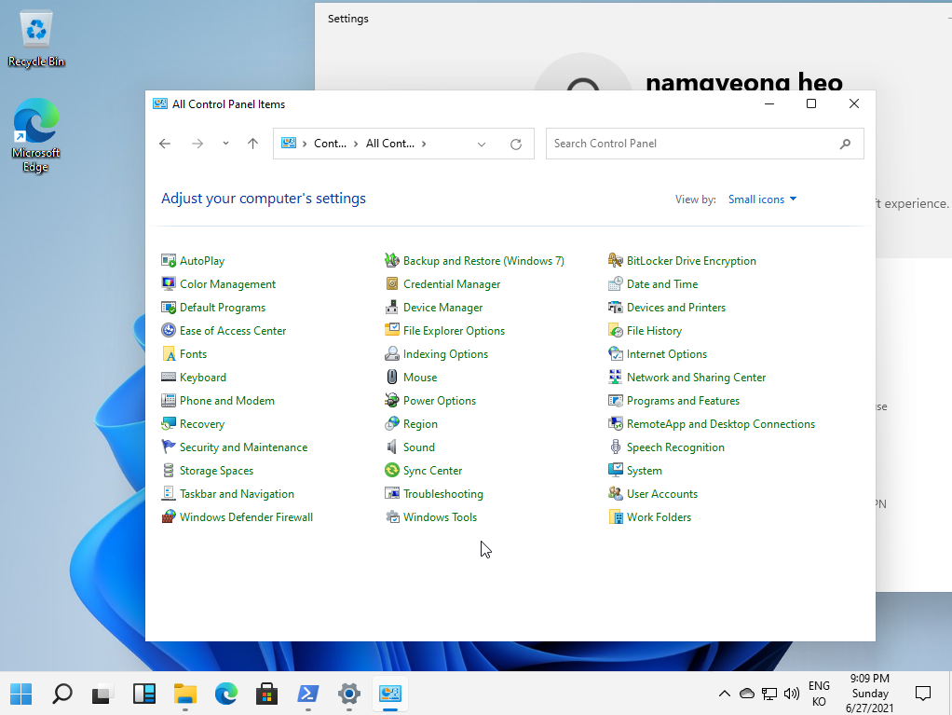Open the Phone and Modem link
Image resolution: width=952 pixels, height=715 pixels.
(227, 400)
